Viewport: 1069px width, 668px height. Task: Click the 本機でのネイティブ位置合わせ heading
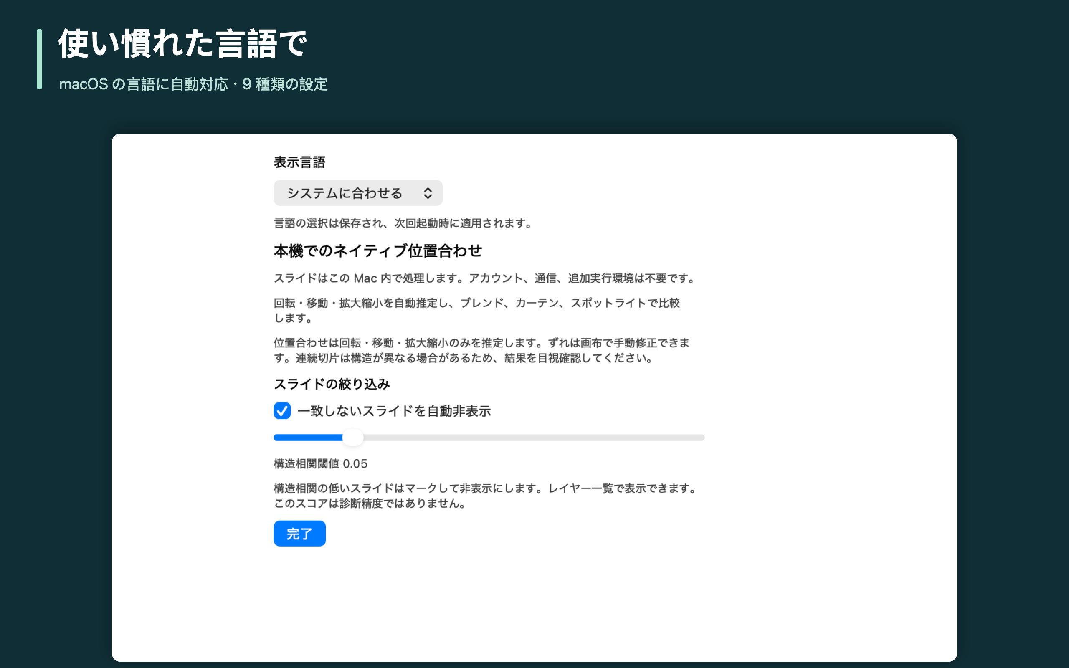377,251
